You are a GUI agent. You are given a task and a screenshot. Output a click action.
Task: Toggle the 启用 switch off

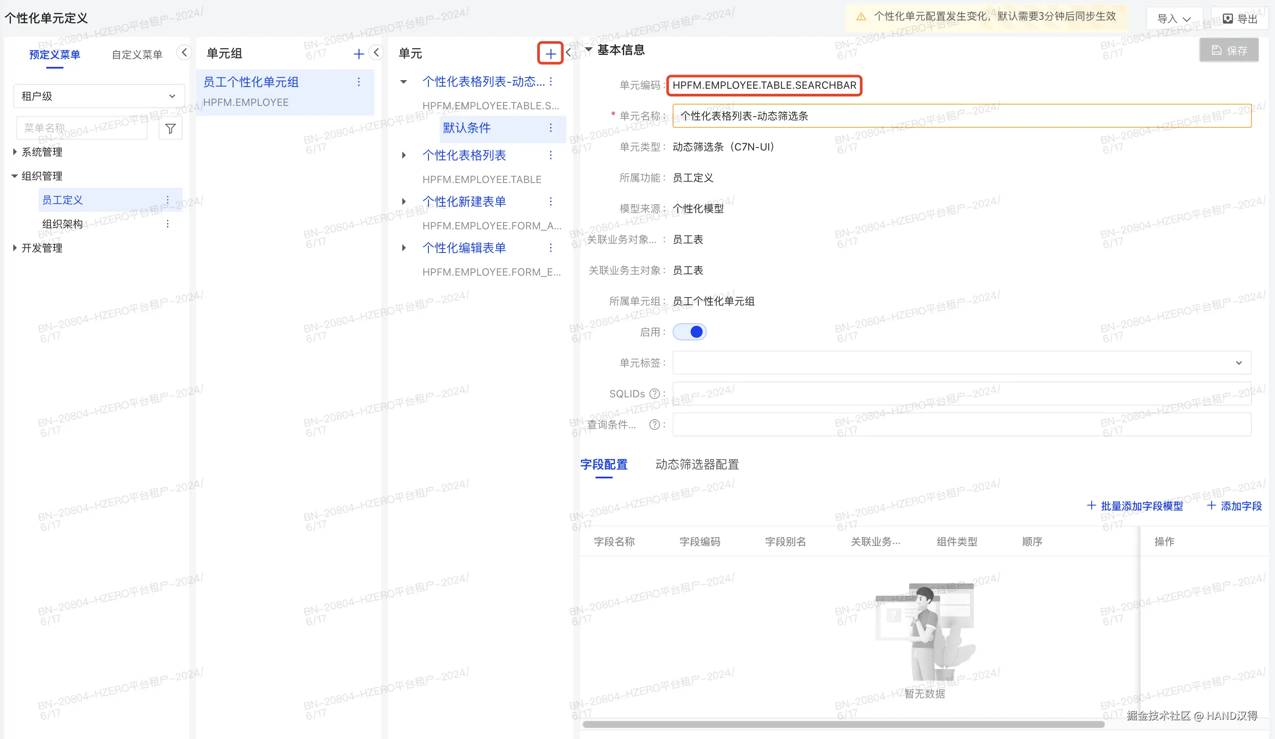pyautogui.click(x=689, y=332)
